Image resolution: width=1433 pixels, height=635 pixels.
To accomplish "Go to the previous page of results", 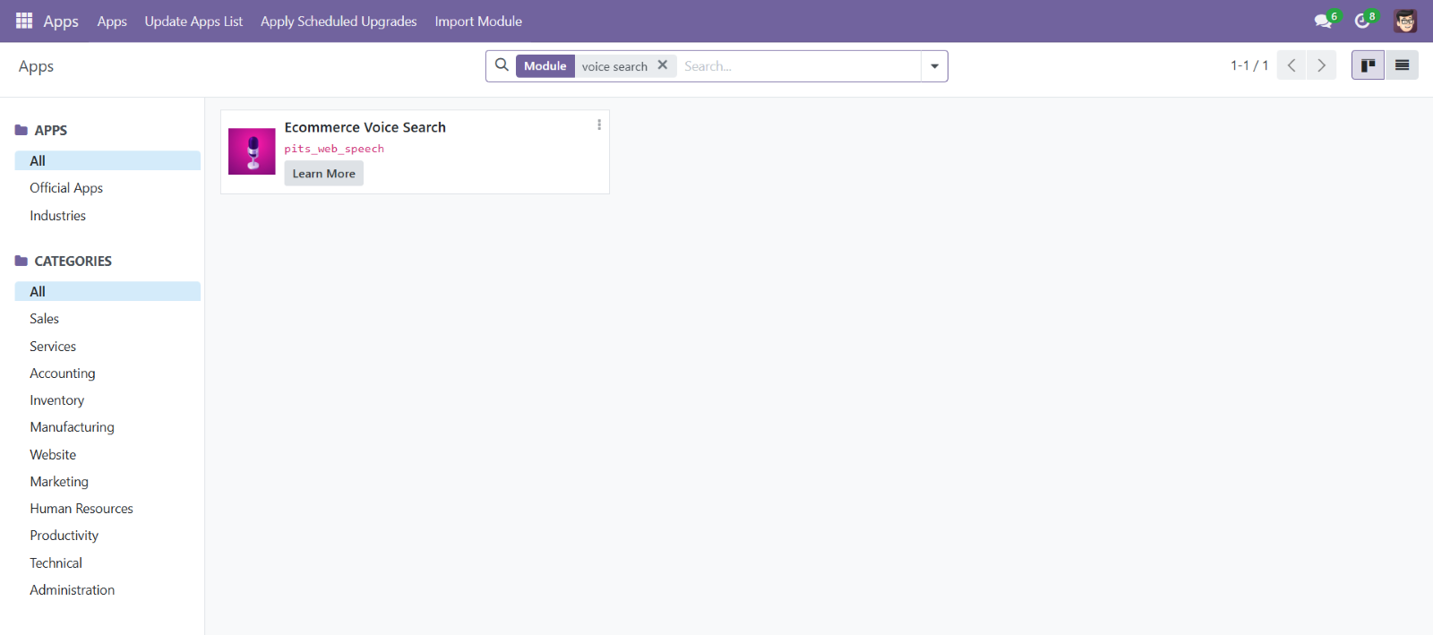I will coord(1291,65).
